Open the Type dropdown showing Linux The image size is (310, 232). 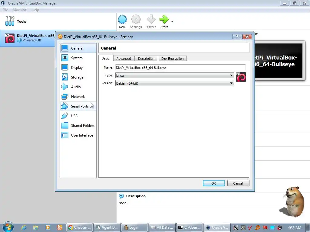(175, 75)
